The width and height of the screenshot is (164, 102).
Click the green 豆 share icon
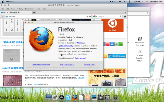tap(117, 44)
